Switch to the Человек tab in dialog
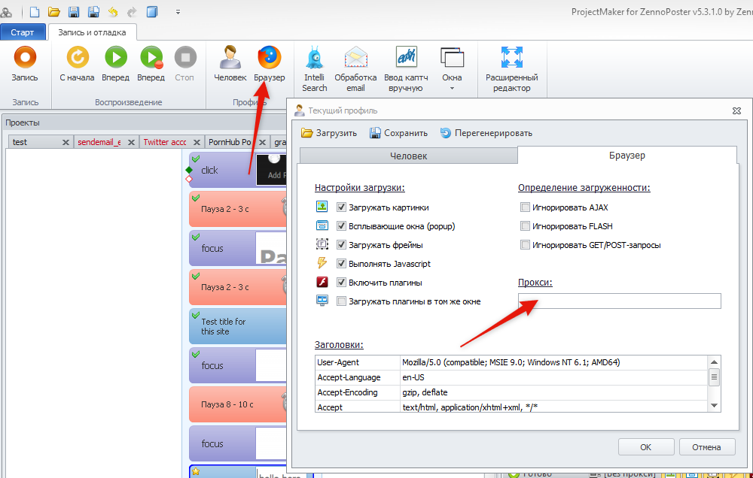The width and height of the screenshot is (753, 478). (x=409, y=156)
